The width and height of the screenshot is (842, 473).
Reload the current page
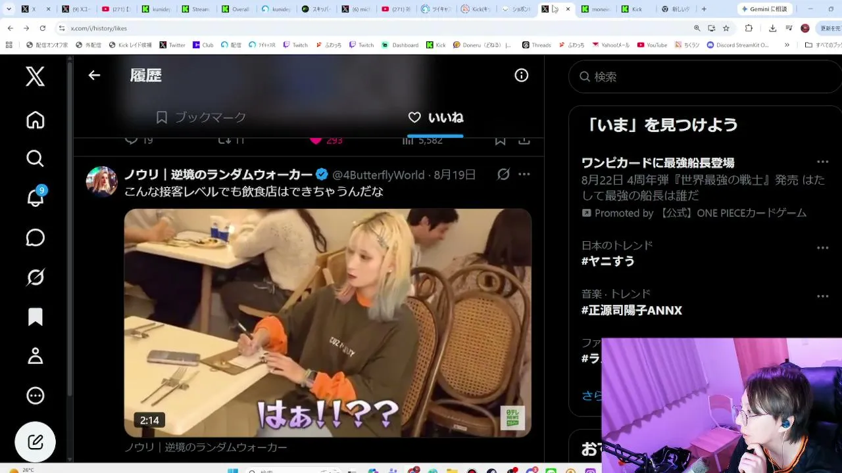point(43,28)
